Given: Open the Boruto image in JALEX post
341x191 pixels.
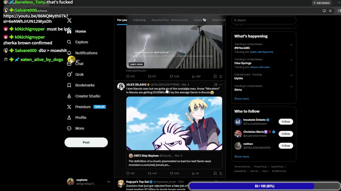Looking at the screenshot, I should pyautogui.click(x=174, y=123).
